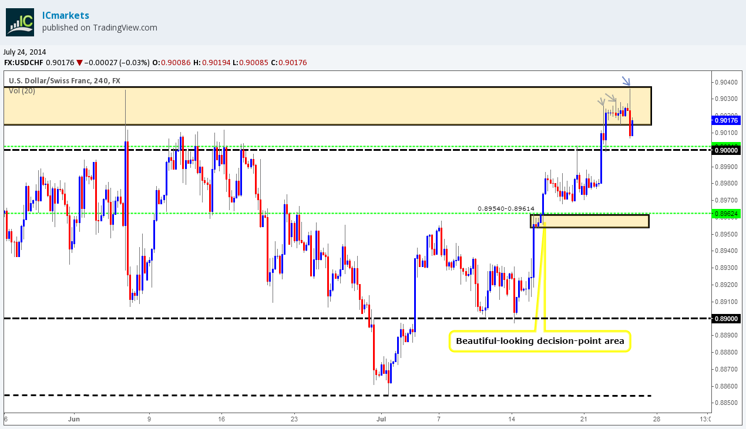
Task: Click the ICmarkets logo thumbnail
Action: (x=21, y=22)
